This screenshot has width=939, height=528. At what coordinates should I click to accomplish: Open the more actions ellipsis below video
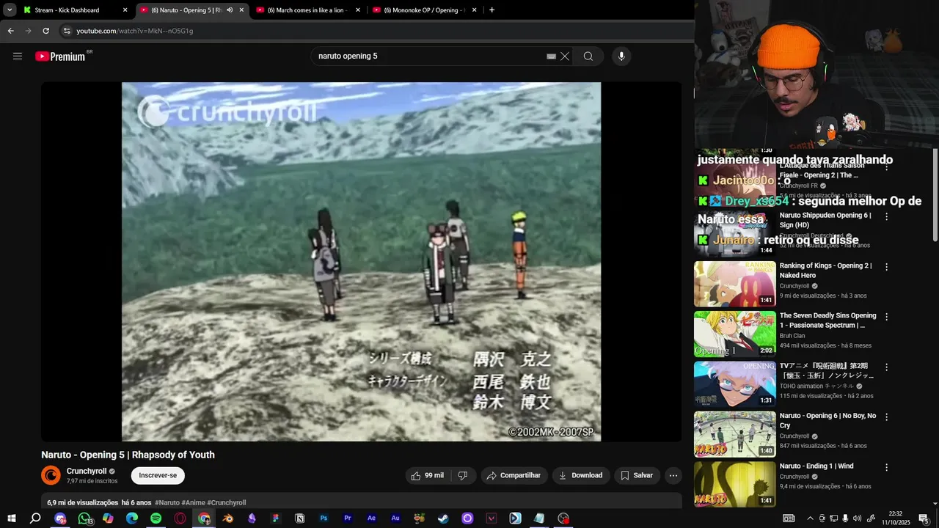[673, 475]
